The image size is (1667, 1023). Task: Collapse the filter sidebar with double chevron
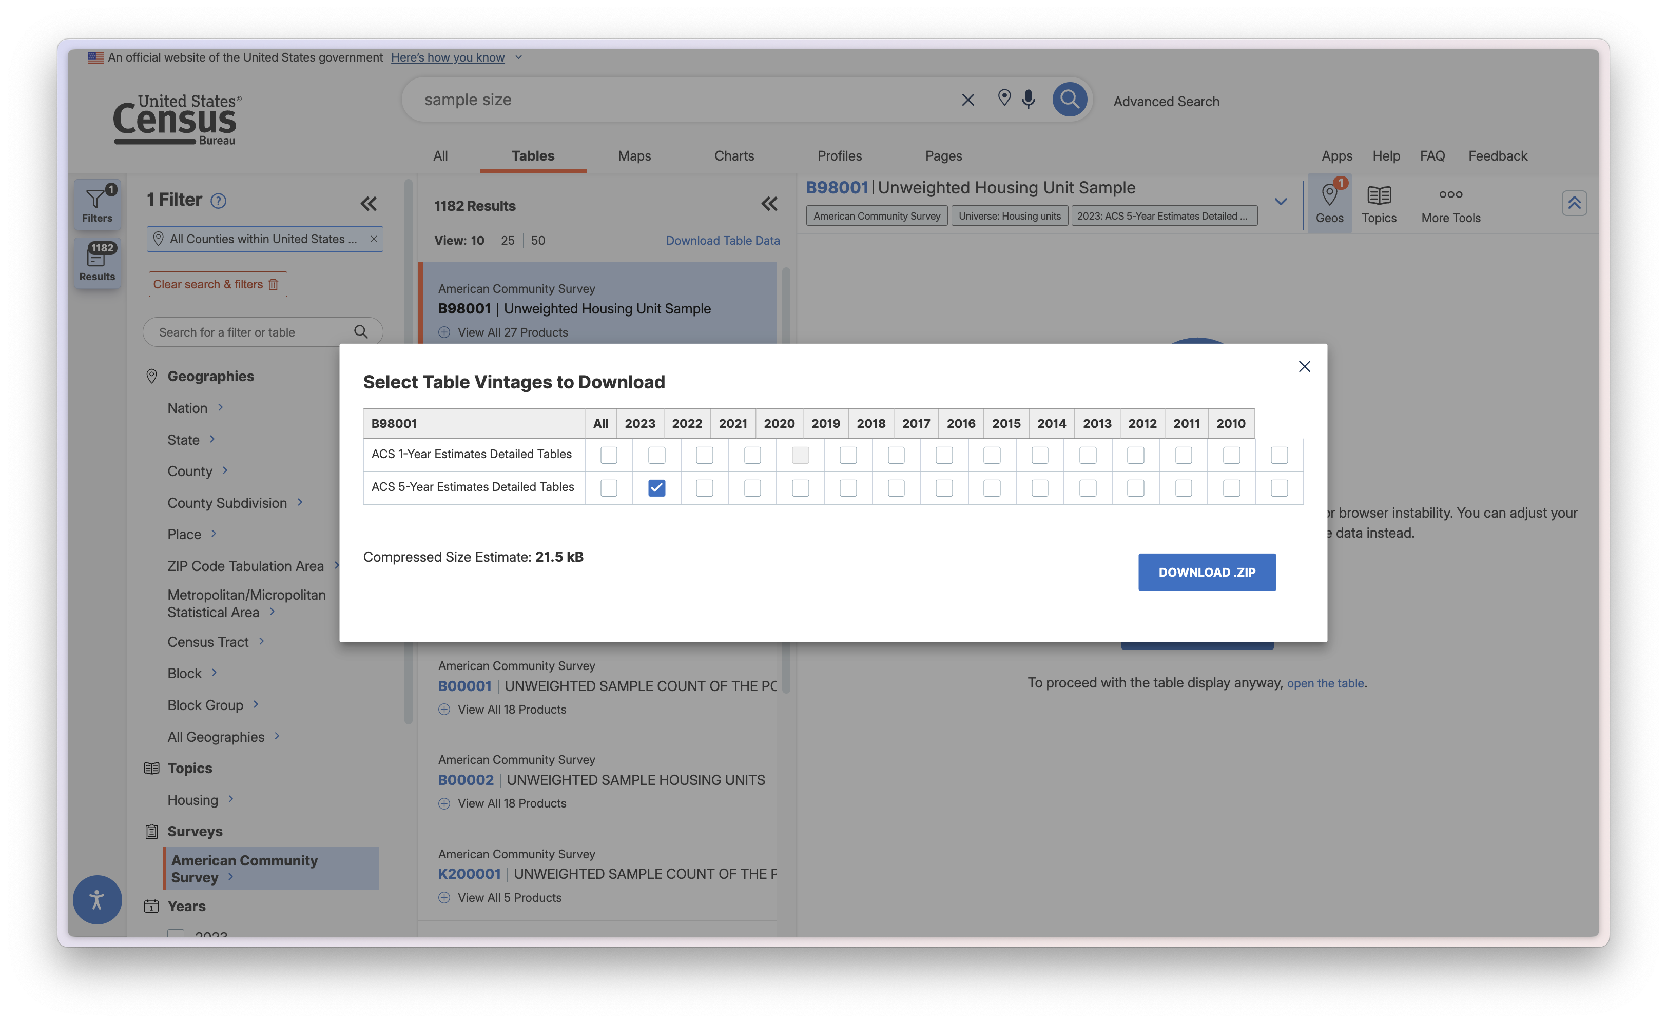tap(369, 203)
